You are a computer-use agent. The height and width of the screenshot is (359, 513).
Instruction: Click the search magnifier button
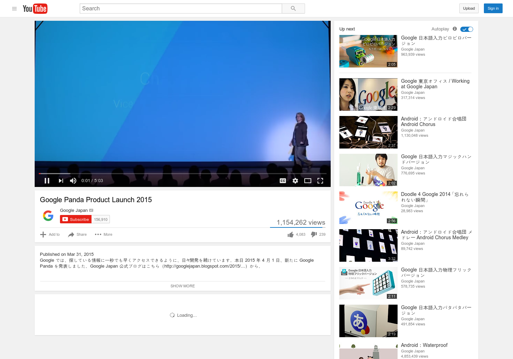point(293,9)
